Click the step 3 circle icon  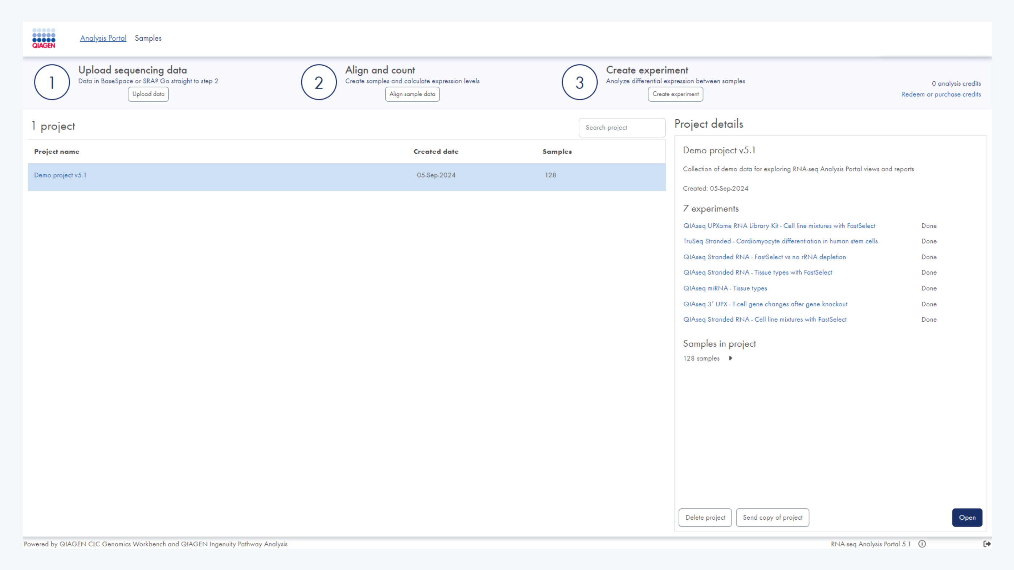579,82
